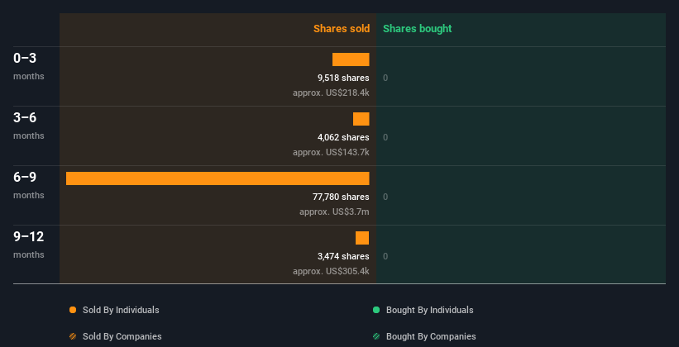679x347 pixels.
Task: Click the 9–12 months row label
Action: (29, 237)
